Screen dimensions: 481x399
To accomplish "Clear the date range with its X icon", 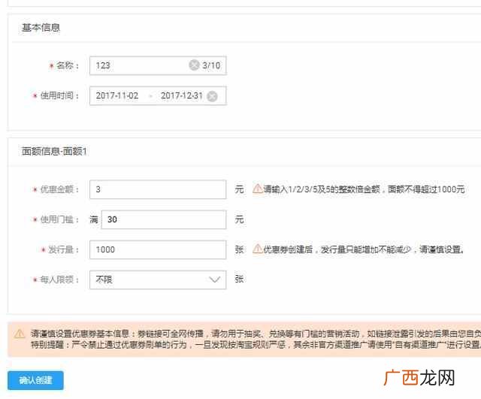I will coord(212,96).
